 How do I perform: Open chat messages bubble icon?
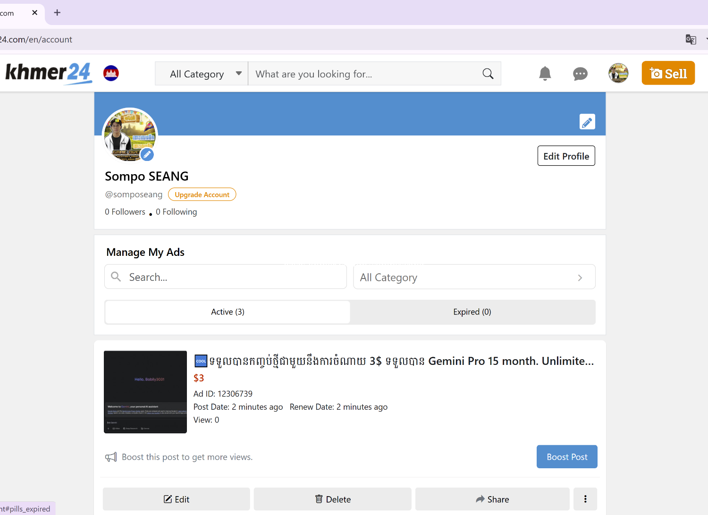pos(580,74)
